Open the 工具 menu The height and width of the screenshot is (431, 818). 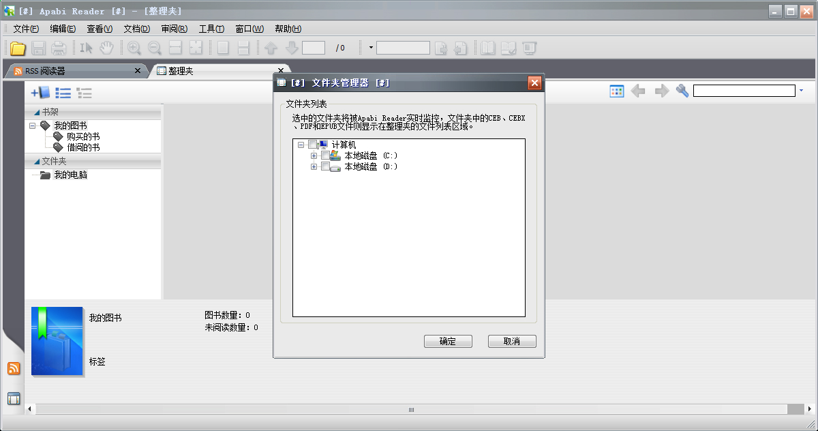pos(211,28)
